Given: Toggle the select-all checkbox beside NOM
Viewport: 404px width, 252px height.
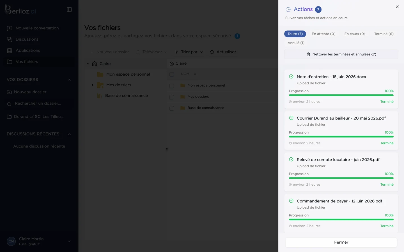Looking at the screenshot, I should point(172,74).
